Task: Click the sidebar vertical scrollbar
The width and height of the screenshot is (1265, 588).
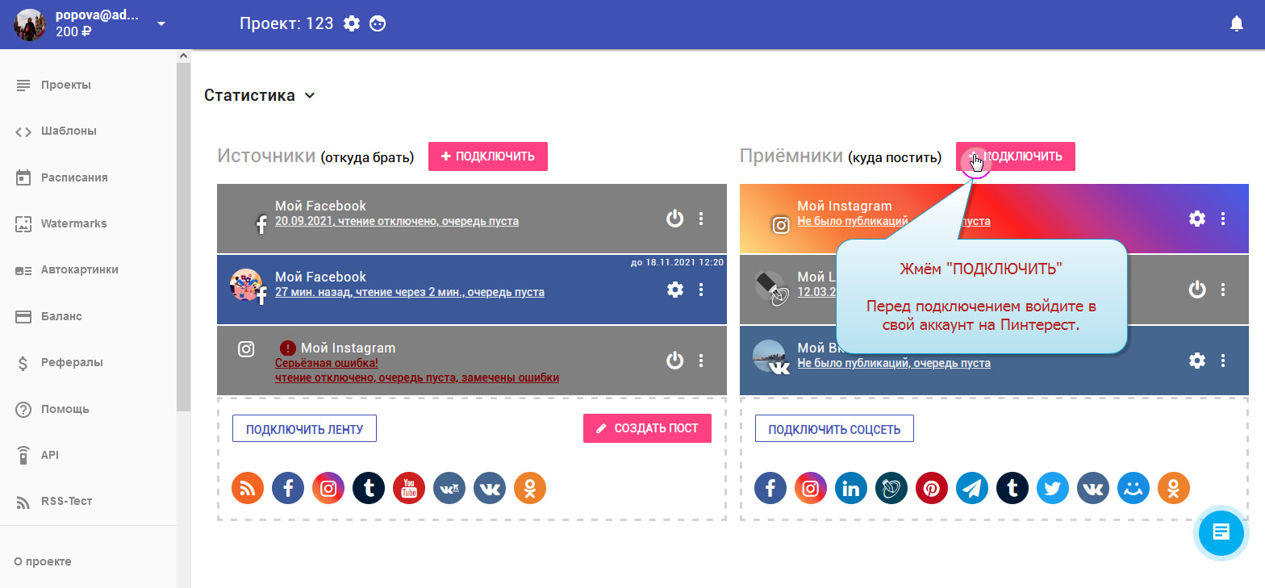Action: coord(183,242)
